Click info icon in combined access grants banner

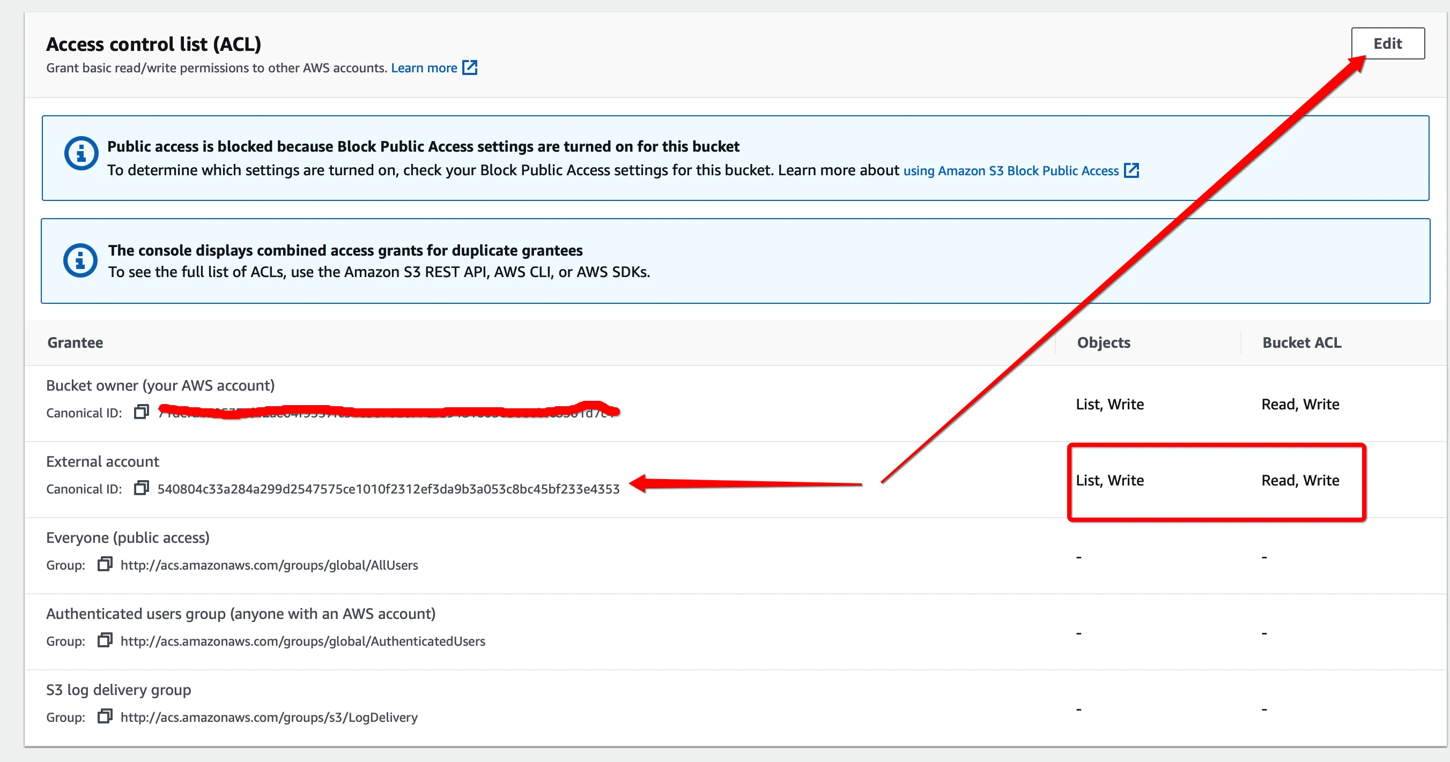[80, 260]
